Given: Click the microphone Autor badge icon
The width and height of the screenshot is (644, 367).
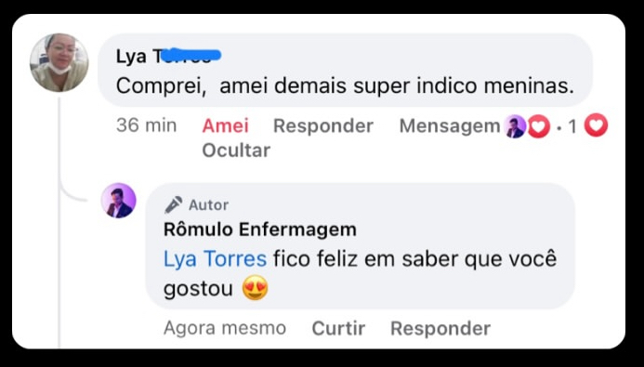Looking at the screenshot, I should (x=174, y=204).
